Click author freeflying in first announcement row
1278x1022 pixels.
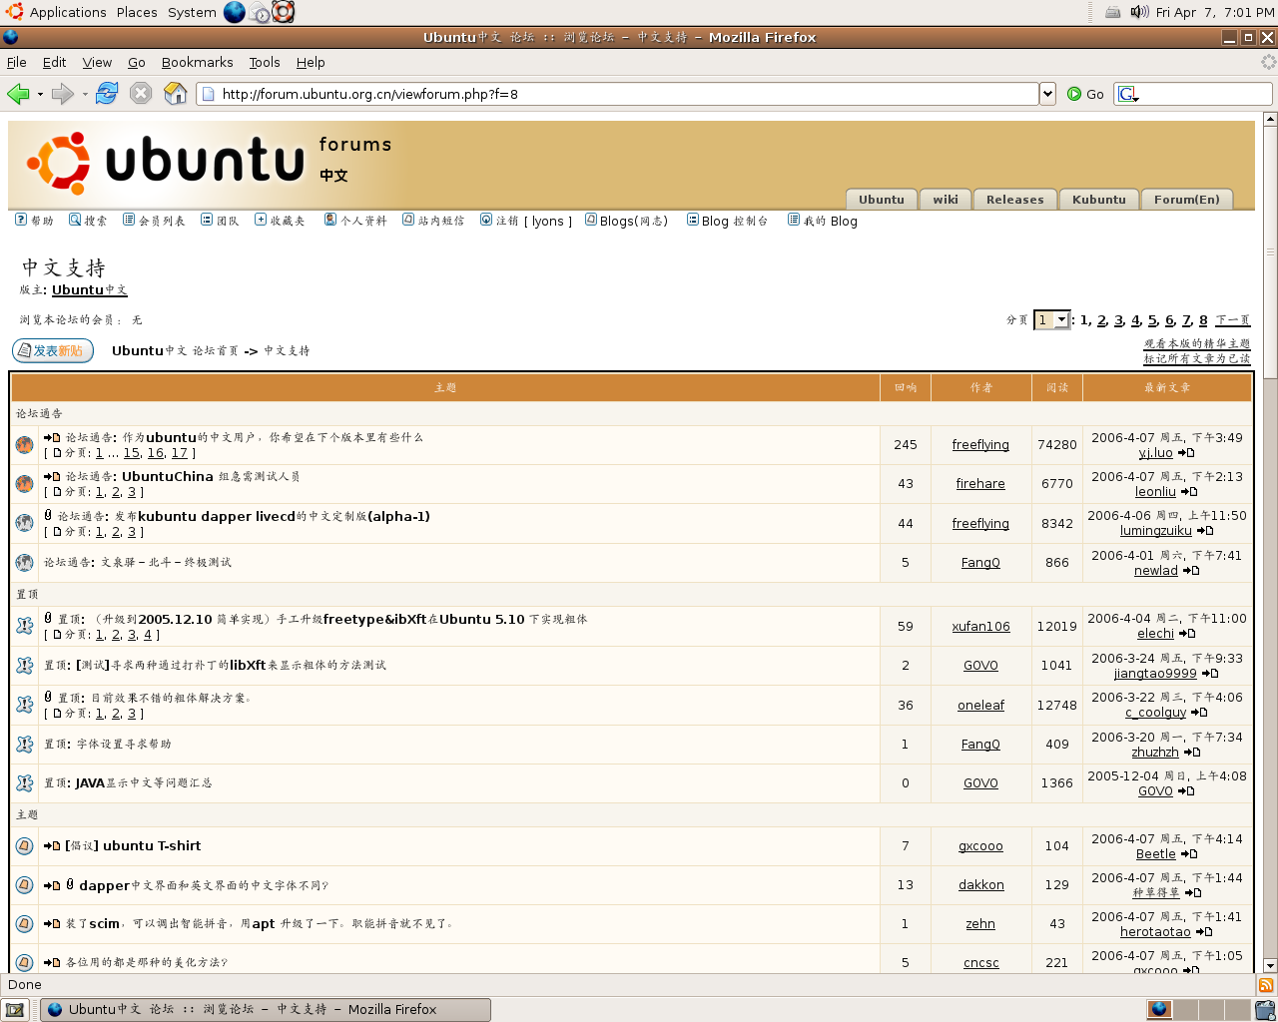[x=980, y=444]
